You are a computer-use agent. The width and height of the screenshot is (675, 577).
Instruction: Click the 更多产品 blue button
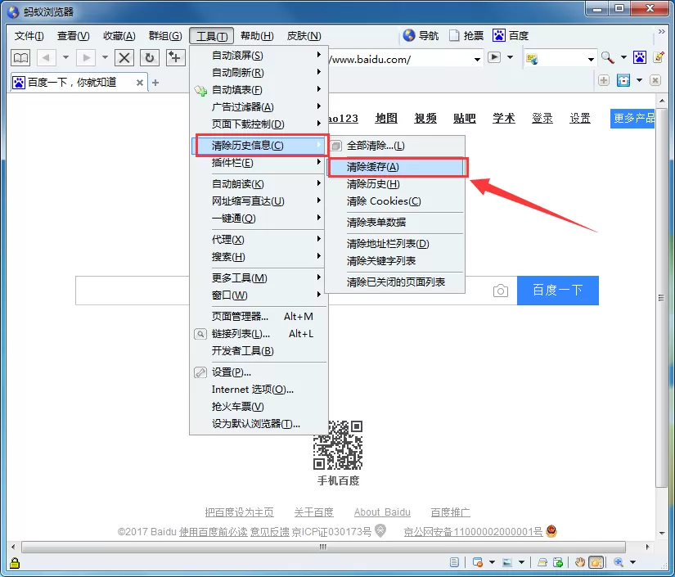point(632,118)
